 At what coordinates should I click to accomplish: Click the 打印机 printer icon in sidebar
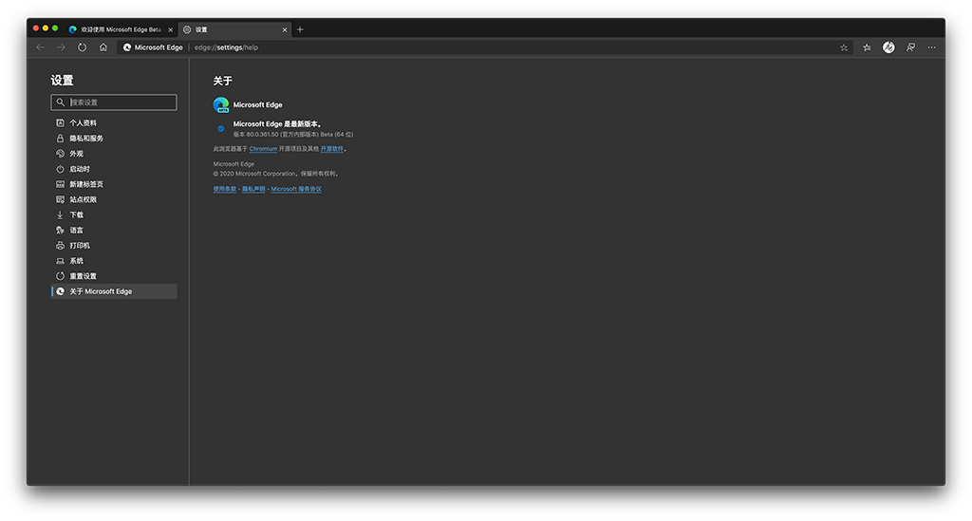[x=60, y=246]
